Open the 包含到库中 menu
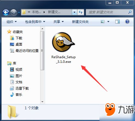Image resolution: width=135 pixels, height=121 pixels. tap(35, 22)
